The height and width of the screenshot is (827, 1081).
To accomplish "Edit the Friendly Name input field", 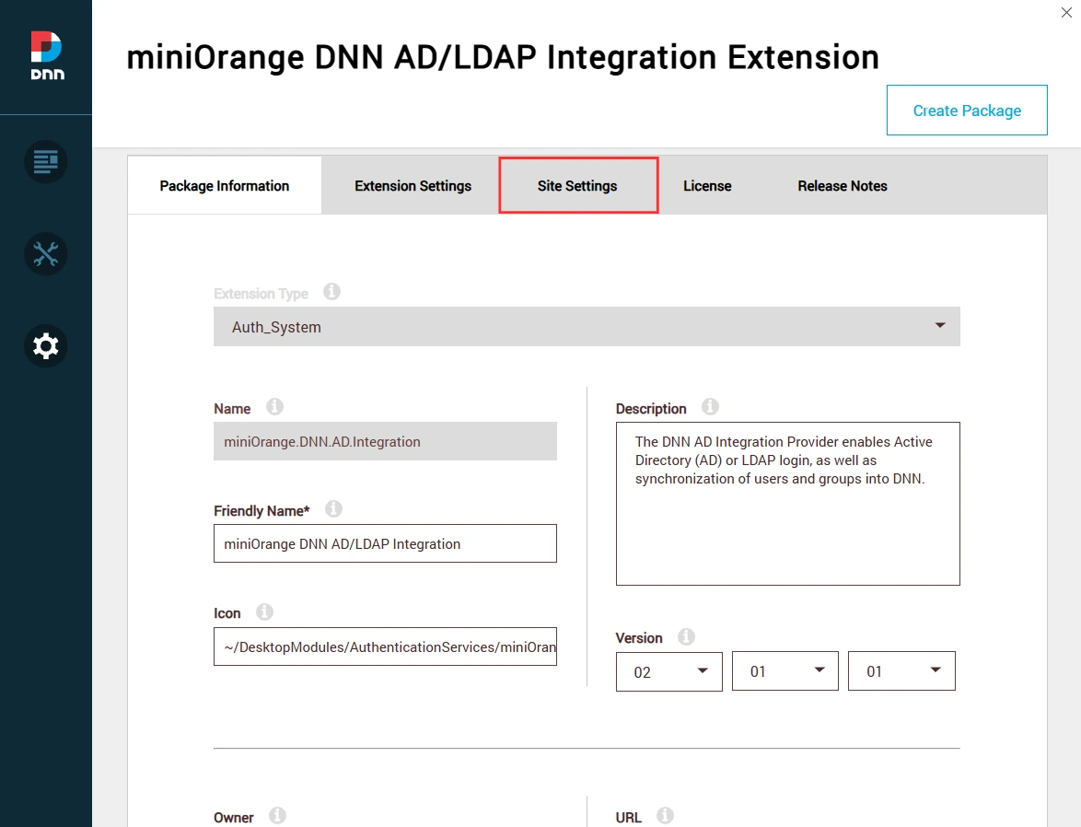I will tap(385, 543).
